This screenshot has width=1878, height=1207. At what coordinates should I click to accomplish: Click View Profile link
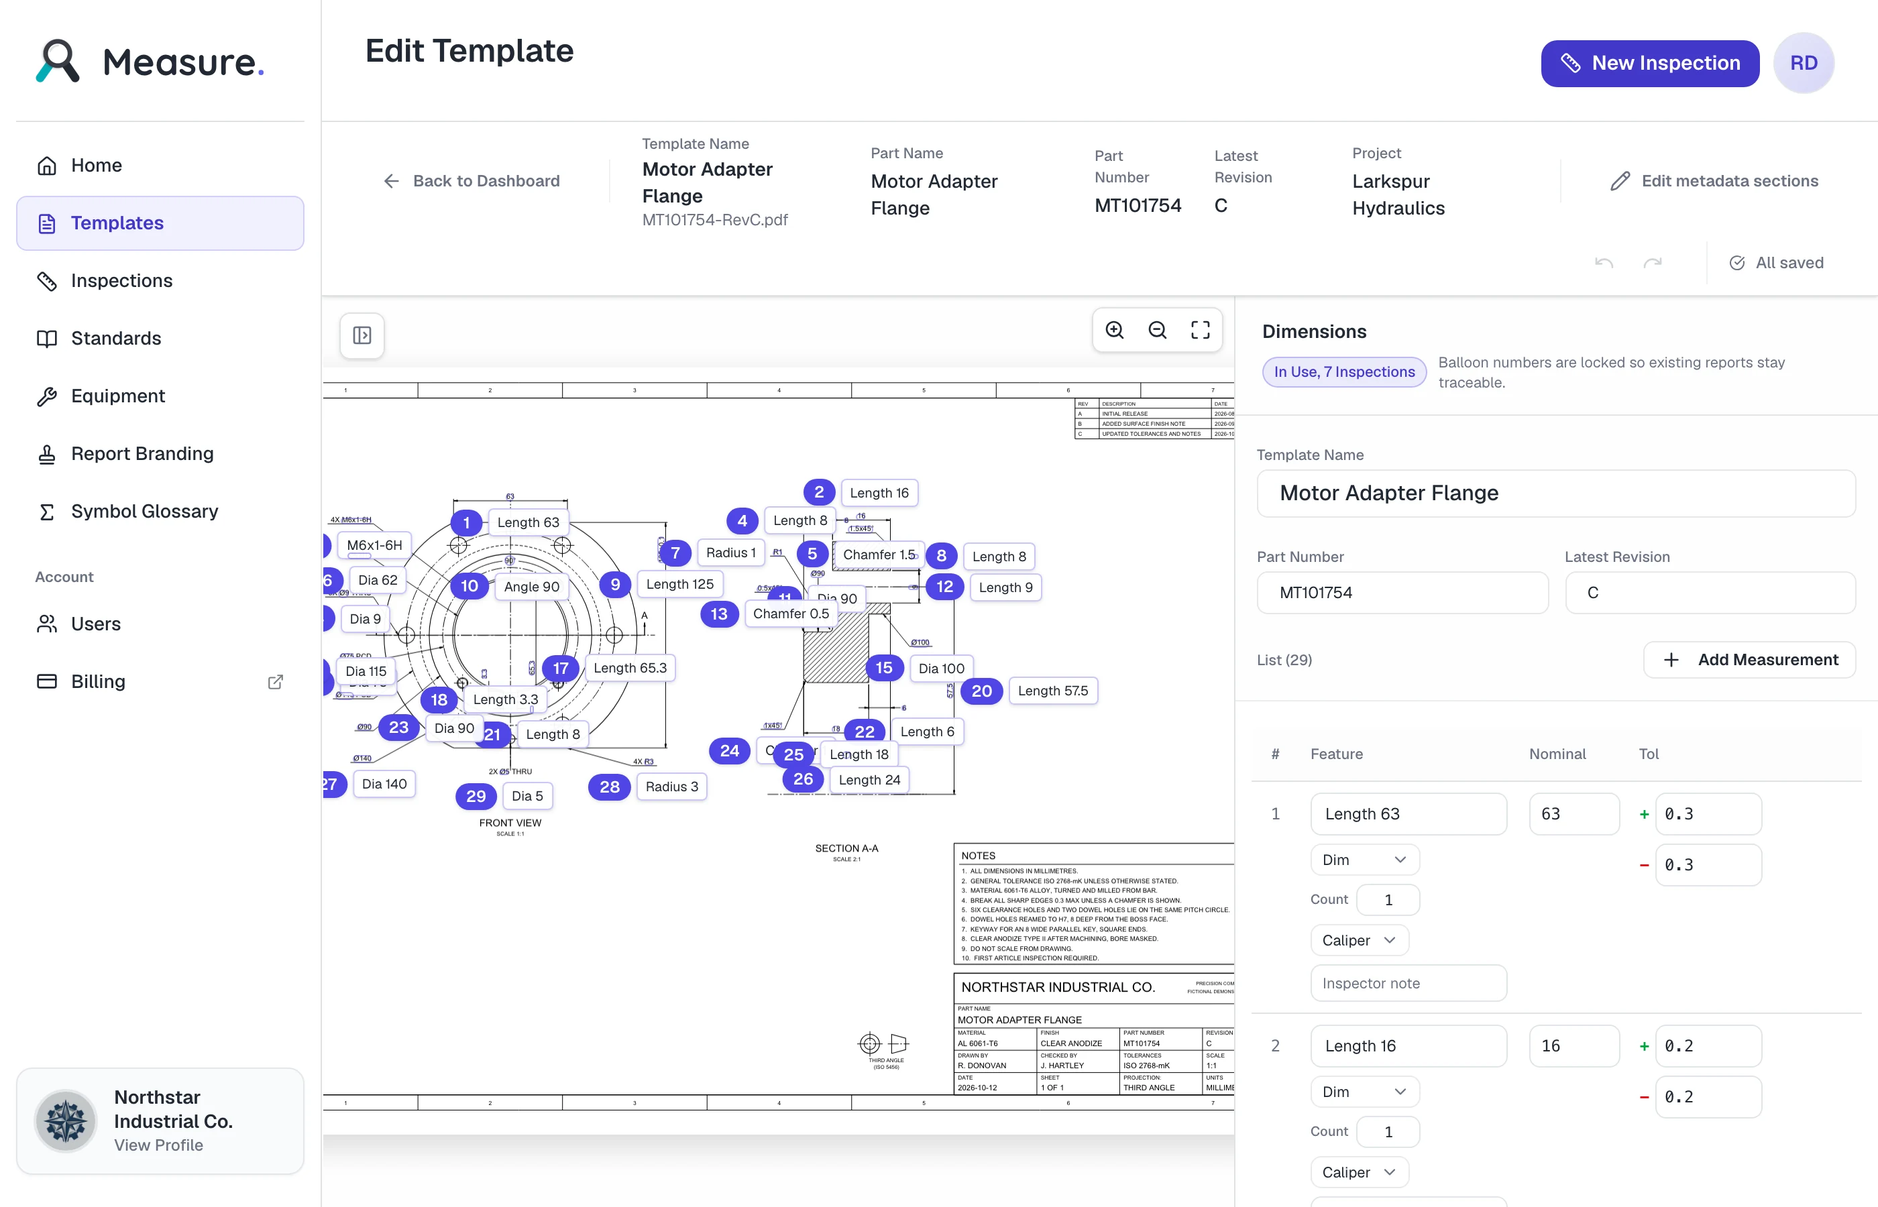(x=158, y=1145)
